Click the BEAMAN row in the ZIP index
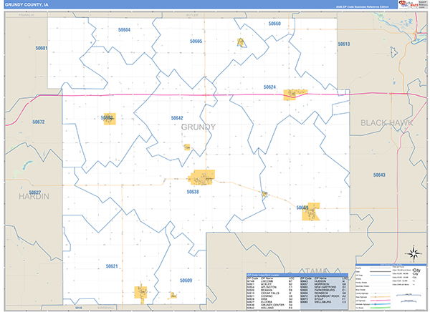The height and width of the screenshot is (312, 430). pyautogui.click(x=274, y=290)
